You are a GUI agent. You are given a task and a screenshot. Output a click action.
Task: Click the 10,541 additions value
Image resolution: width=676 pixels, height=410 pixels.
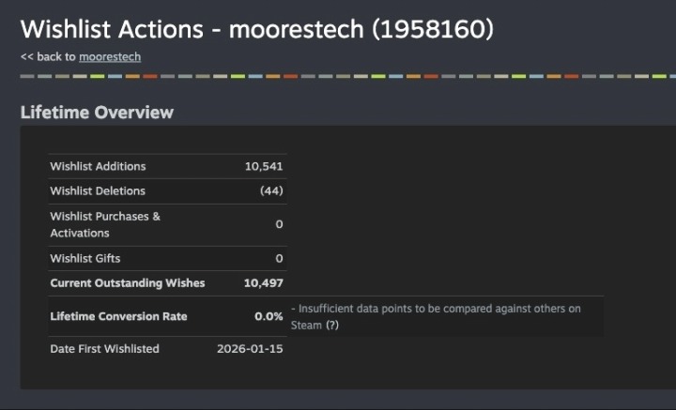point(263,167)
